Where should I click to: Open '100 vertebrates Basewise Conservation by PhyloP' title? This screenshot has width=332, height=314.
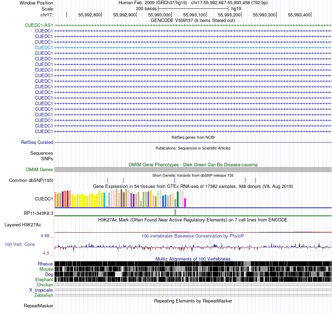(193, 236)
